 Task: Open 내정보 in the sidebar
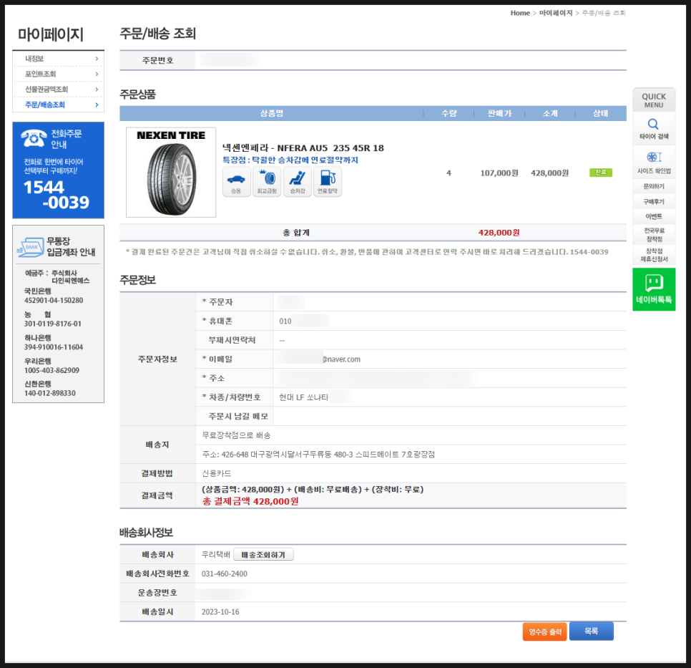point(34,59)
